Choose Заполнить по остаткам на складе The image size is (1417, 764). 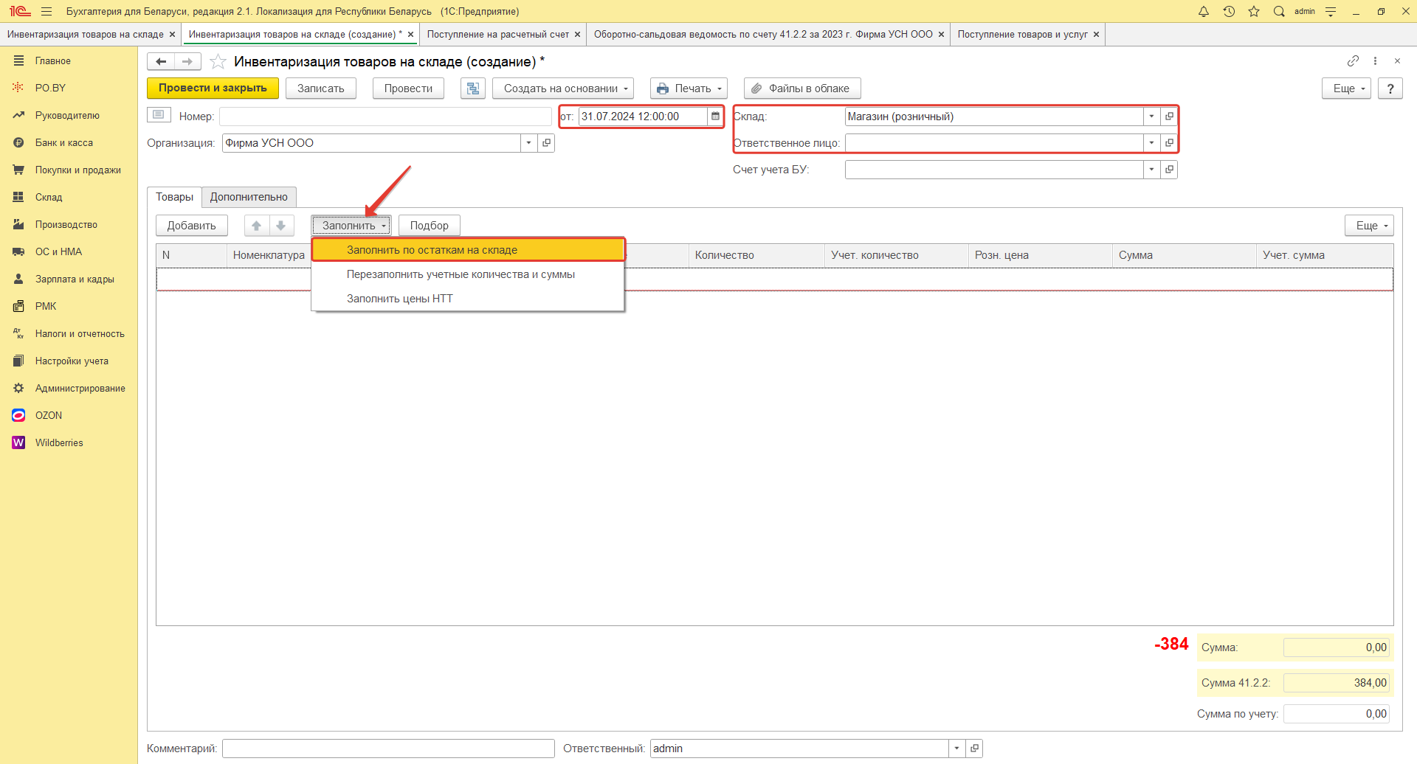pos(469,250)
